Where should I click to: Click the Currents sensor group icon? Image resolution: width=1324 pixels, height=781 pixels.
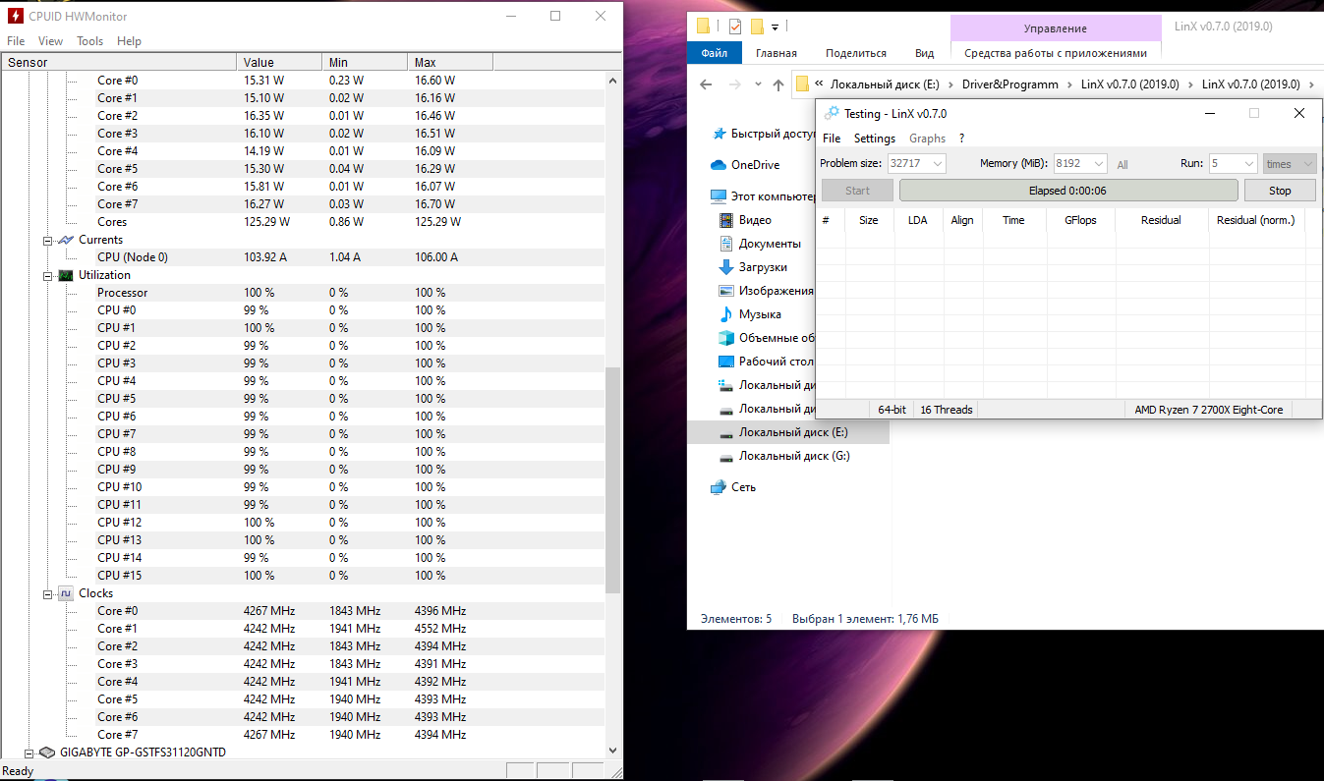(66, 240)
